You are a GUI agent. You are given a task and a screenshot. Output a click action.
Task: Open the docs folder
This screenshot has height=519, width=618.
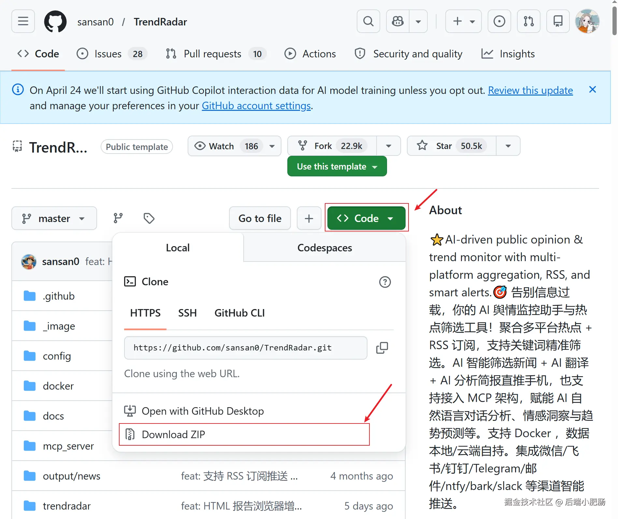[x=53, y=416]
